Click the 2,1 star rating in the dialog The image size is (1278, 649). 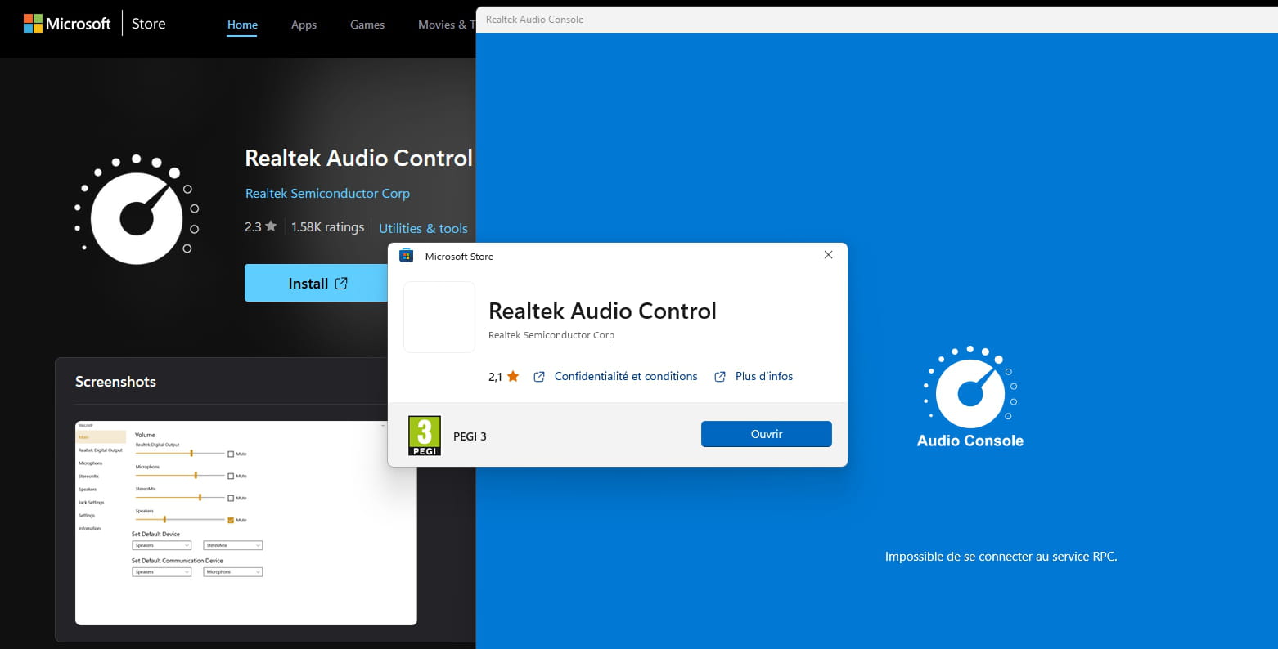pos(504,377)
